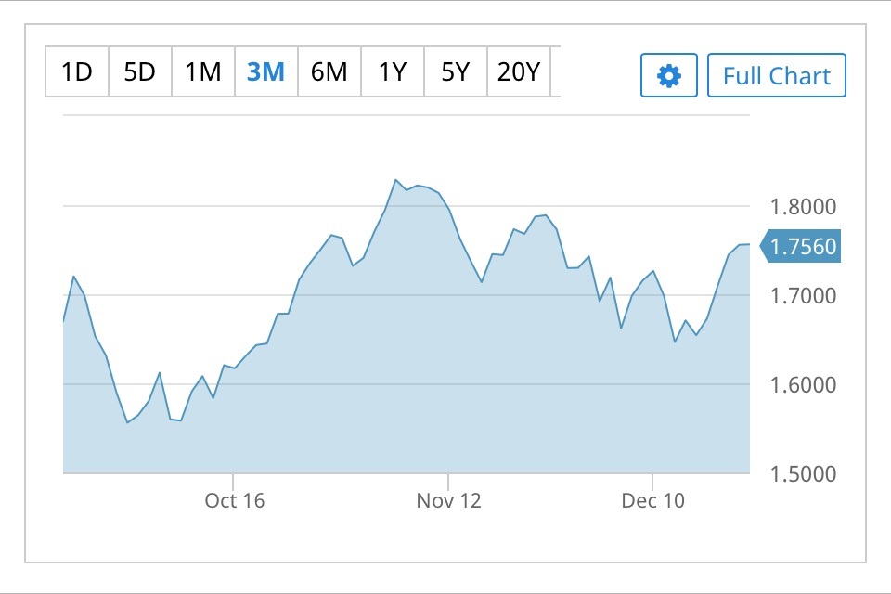The height and width of the screenshot is (594, 891).
Task: Click the 1.7000 price axis label
Action: point(804,296)
